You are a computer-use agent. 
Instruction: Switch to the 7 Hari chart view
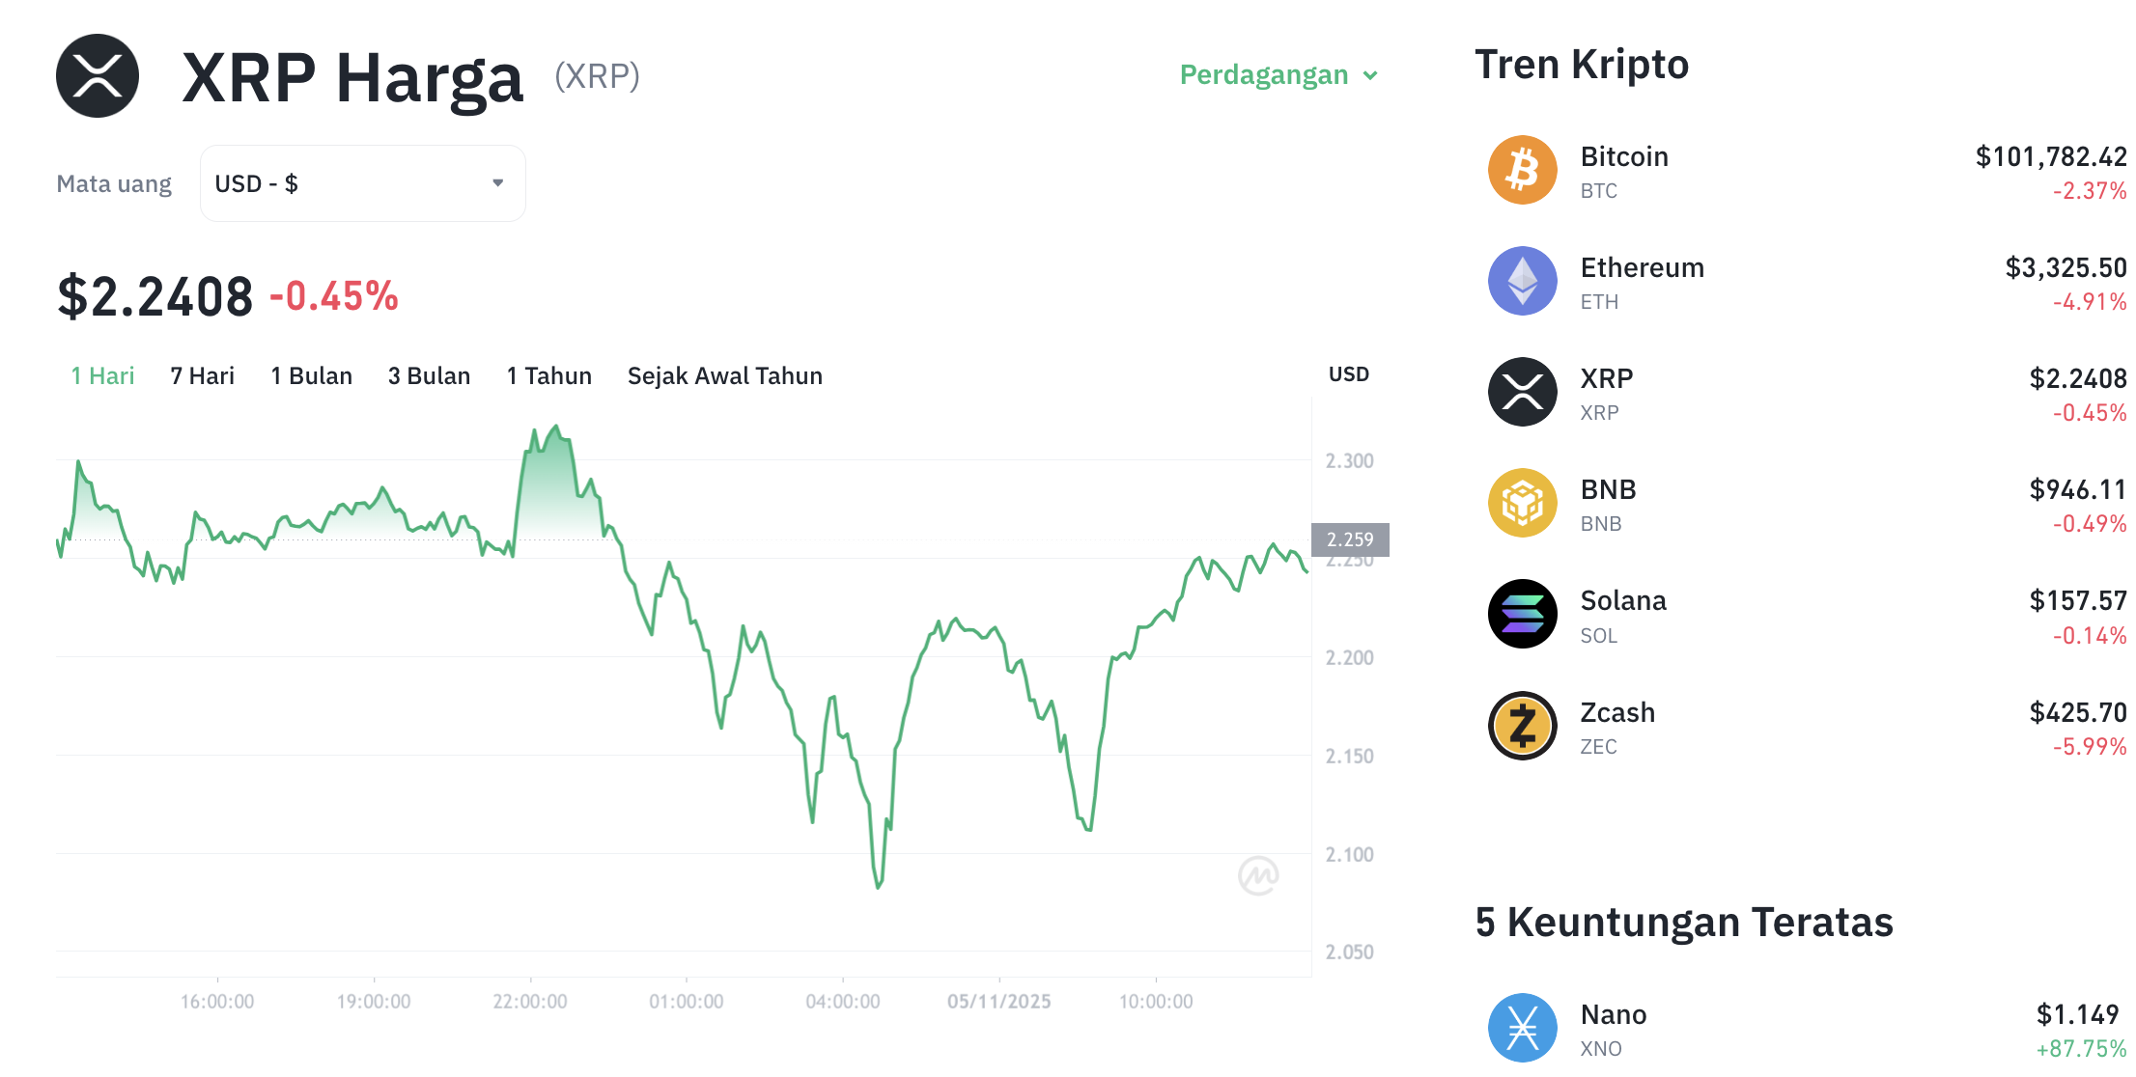[202, 375]
